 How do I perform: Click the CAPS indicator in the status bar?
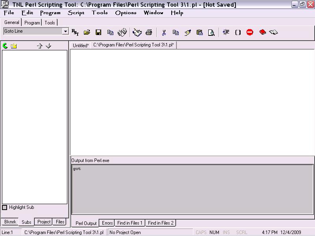pyautogui.click(x=201, y=232)
